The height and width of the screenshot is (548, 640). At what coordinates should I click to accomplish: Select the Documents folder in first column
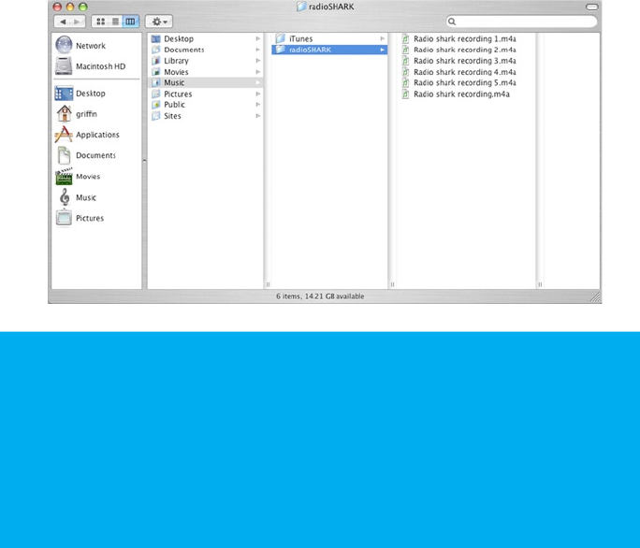[205, 50]
